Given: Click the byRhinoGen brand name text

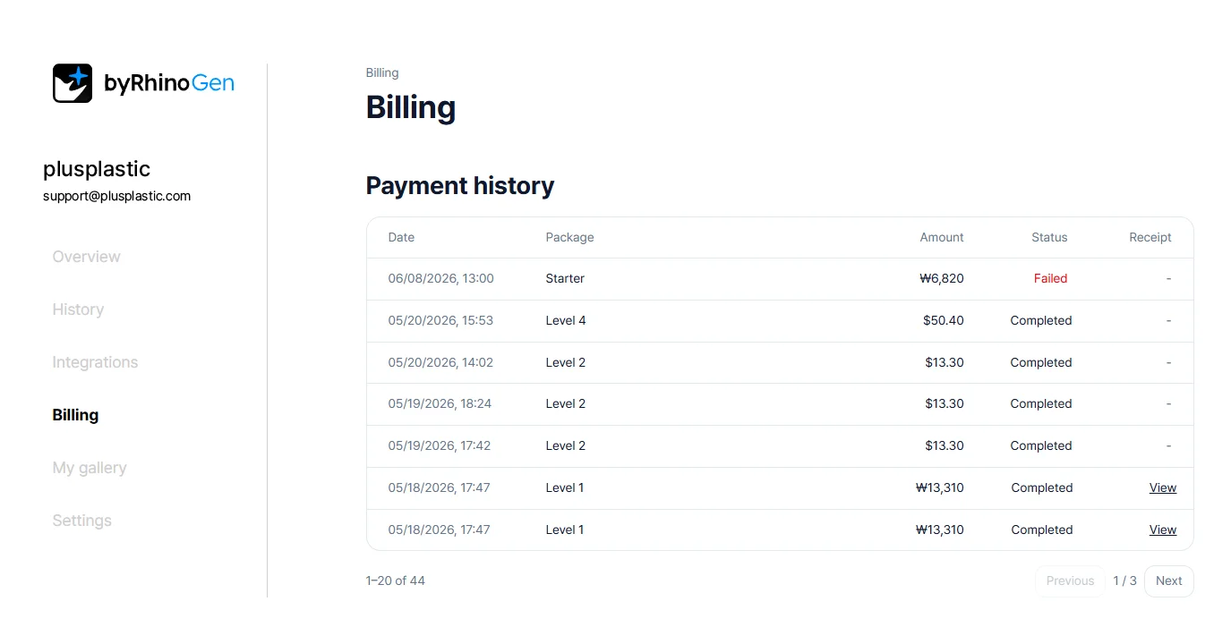Looking at the screenshot, I should (x=169, y=83).
